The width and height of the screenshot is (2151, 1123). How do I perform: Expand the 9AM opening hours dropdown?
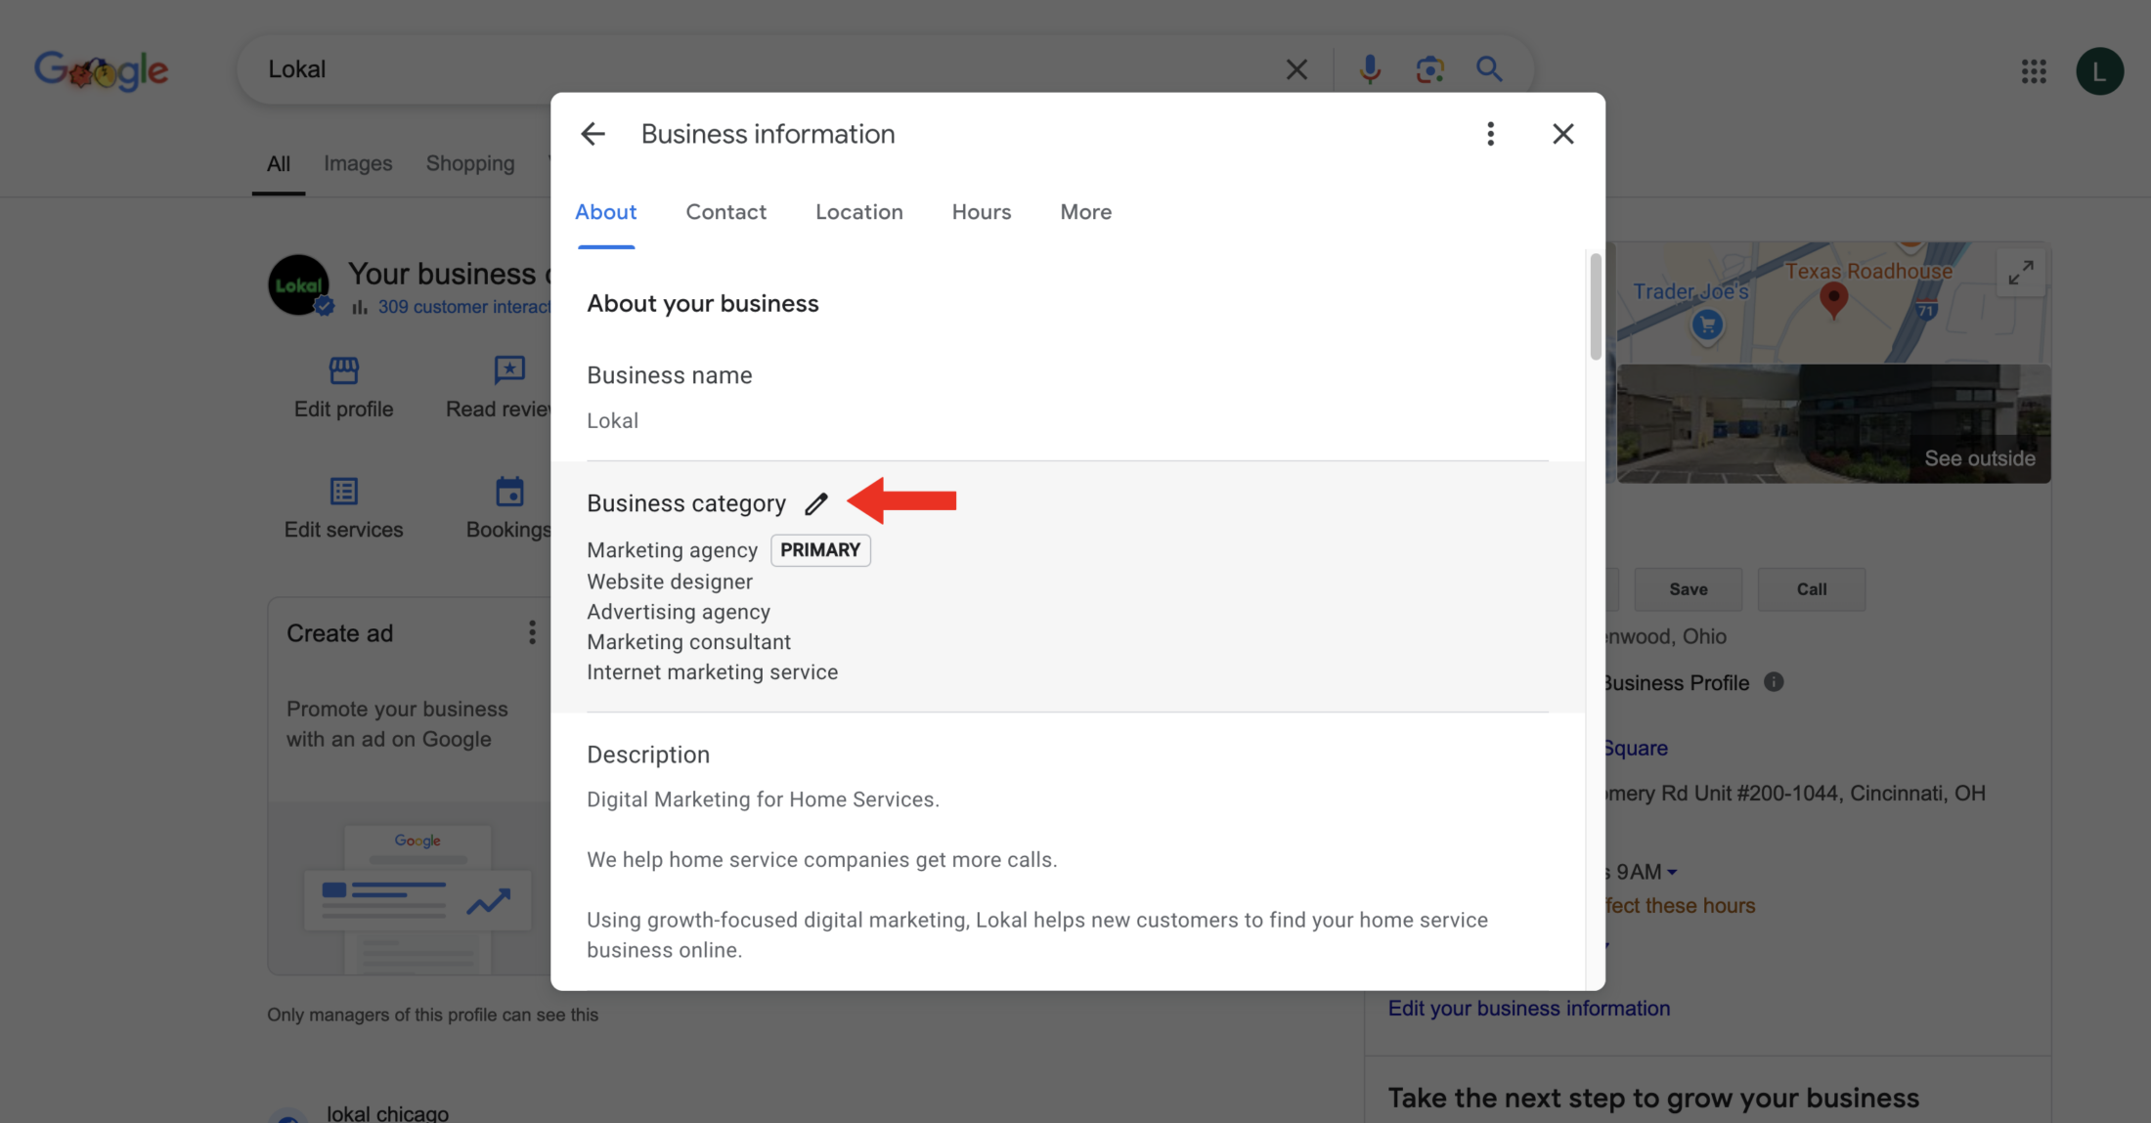point(1673,871)
